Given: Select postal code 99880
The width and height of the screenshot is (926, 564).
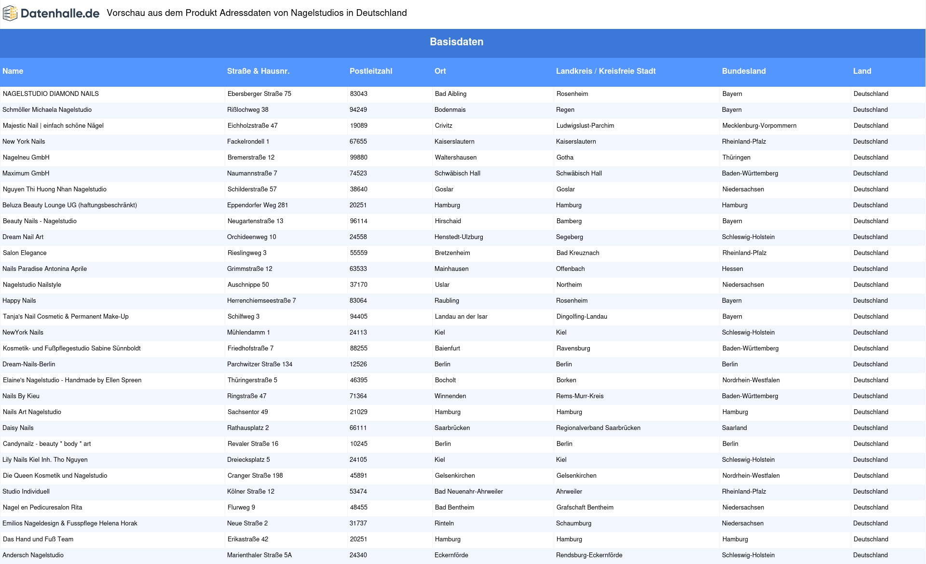Looking at the screenshot, I should [x=359, y=158].
